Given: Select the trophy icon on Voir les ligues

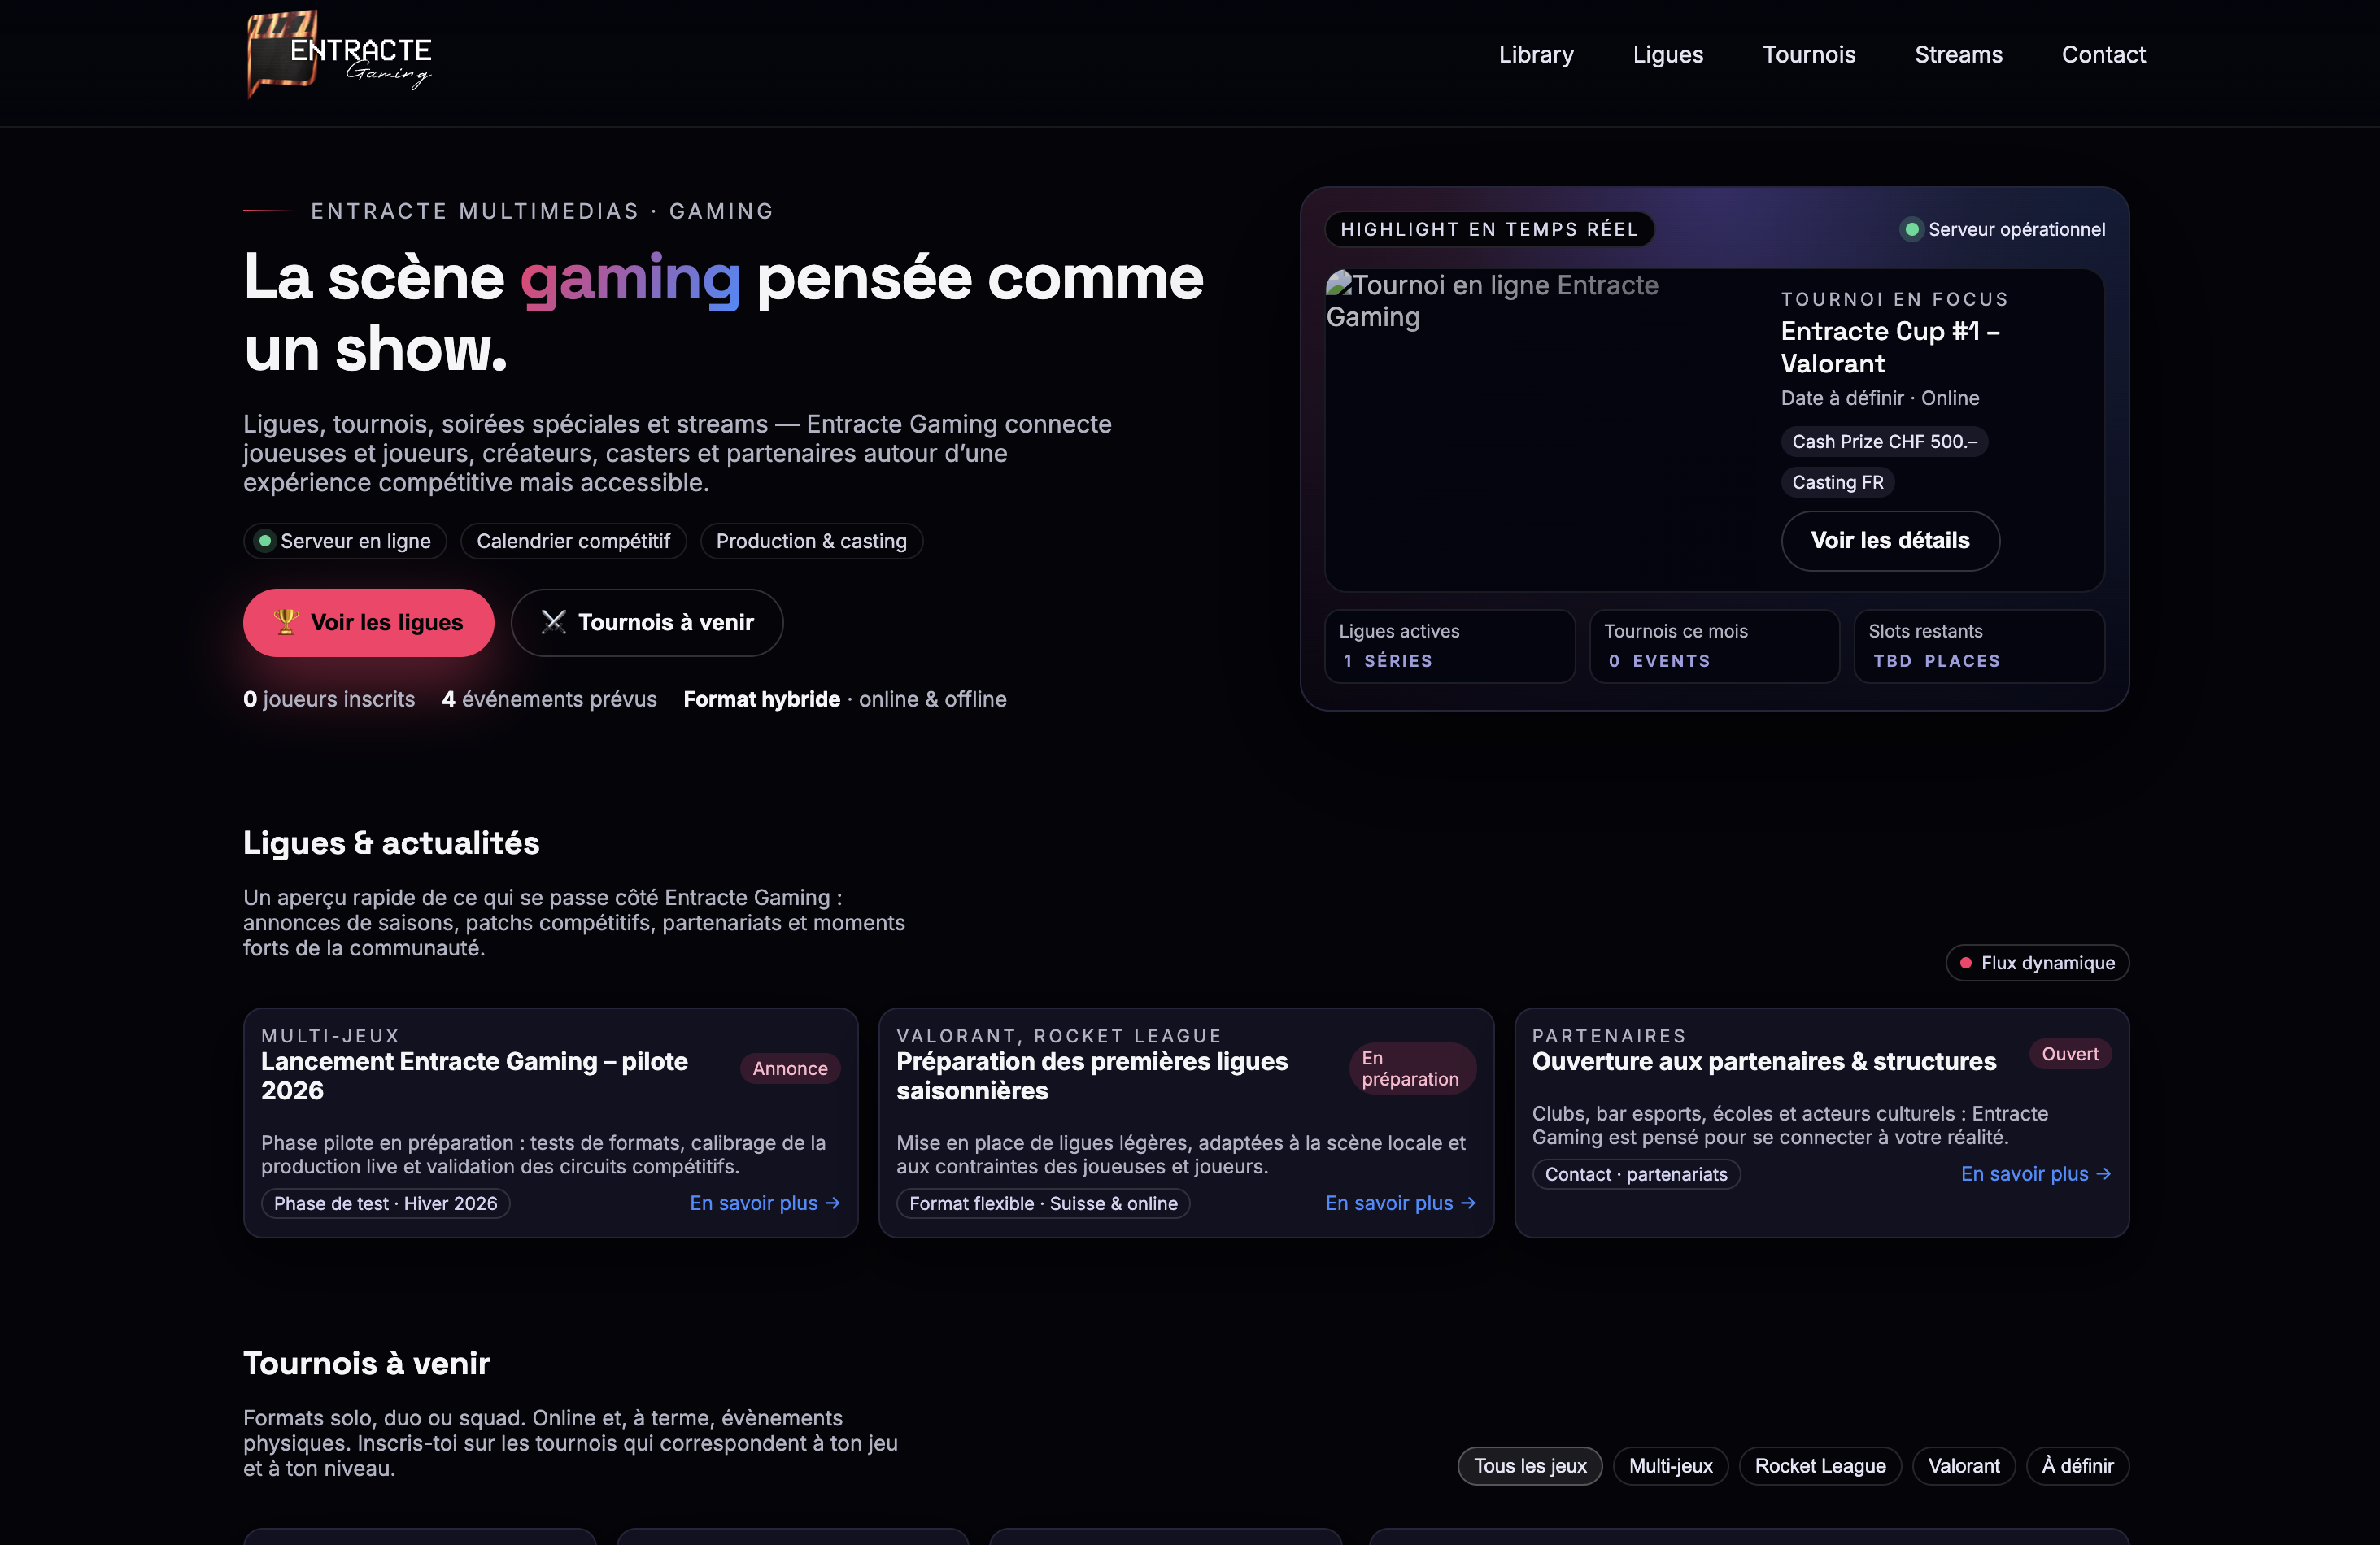Looking at the screenshot, I should [x=287, y=622].
